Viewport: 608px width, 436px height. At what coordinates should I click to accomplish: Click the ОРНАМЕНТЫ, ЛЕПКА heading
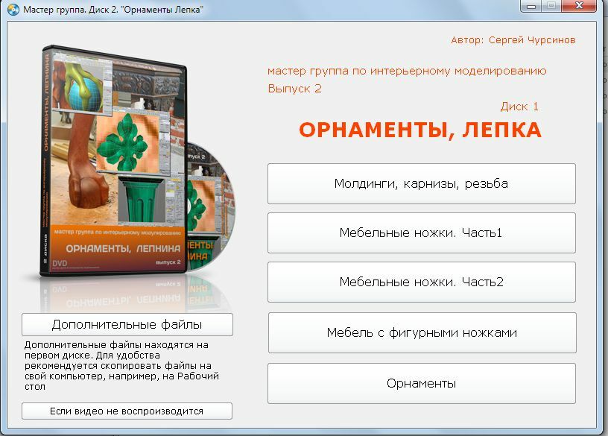[420, 130]
